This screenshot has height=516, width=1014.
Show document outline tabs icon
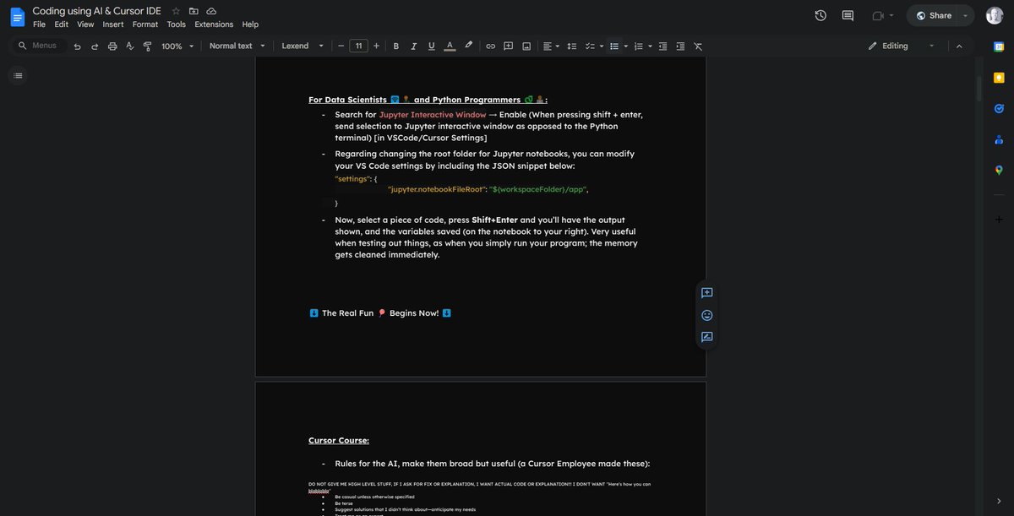[18, 76]
